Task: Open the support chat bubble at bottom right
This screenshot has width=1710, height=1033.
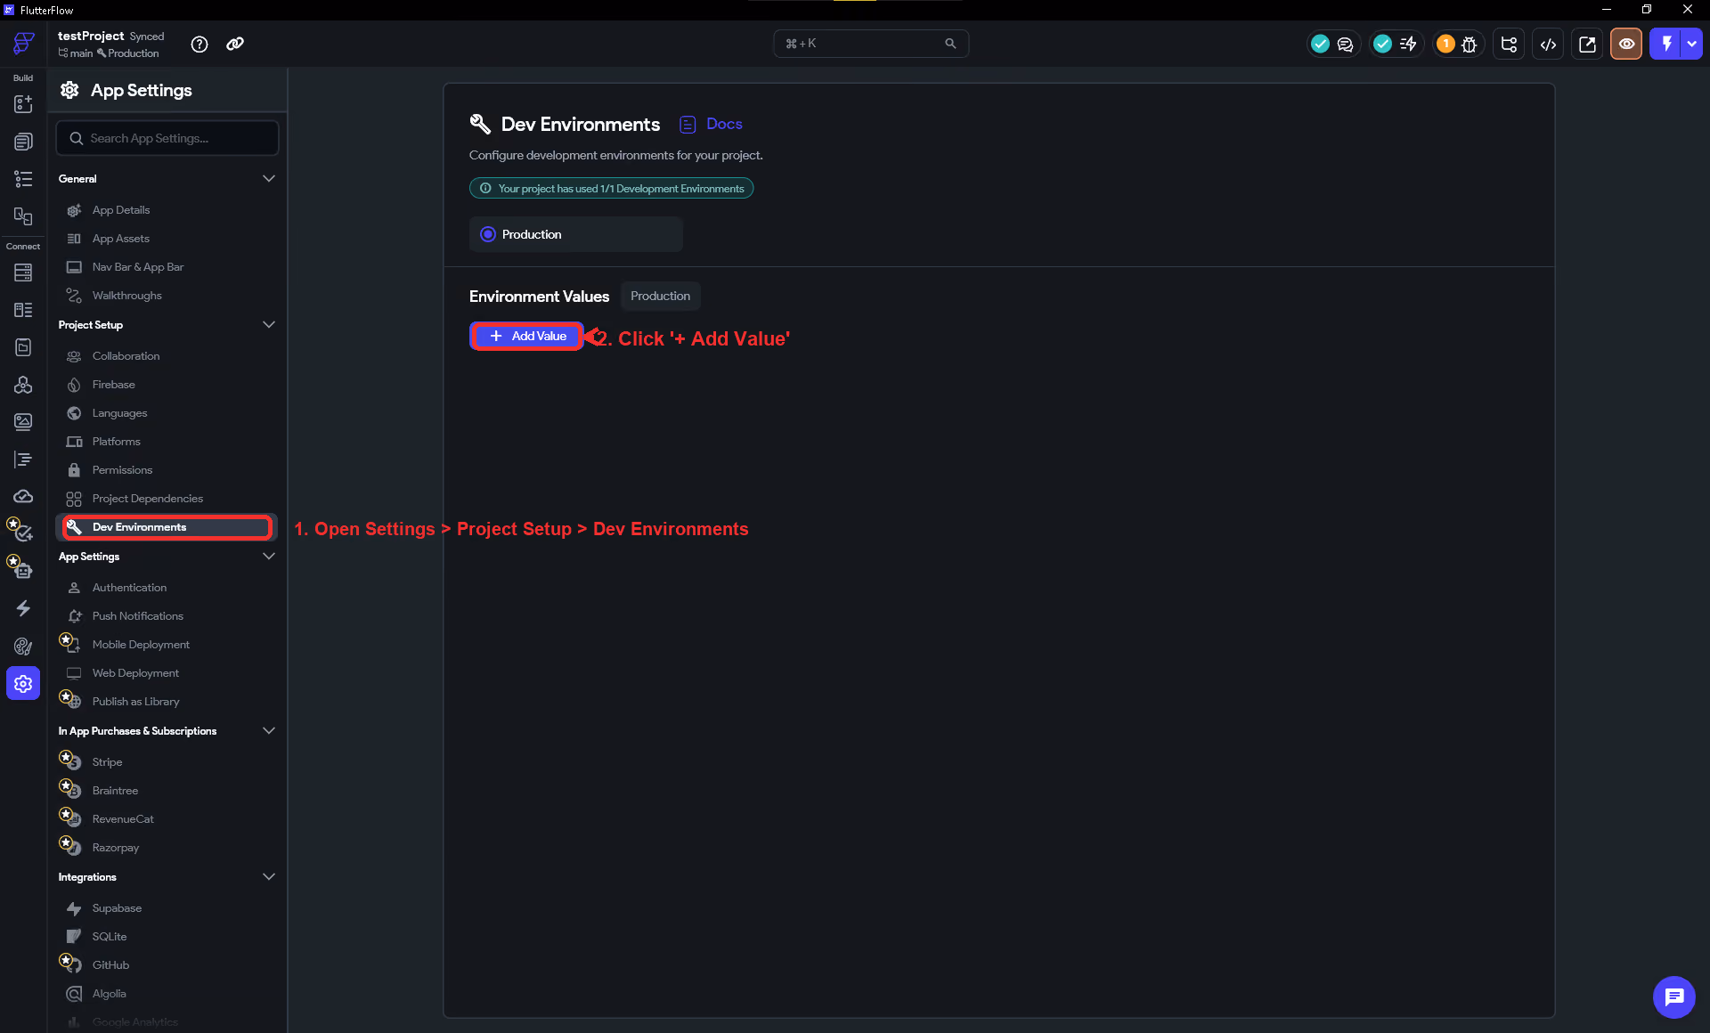Action: click(1674, 996)
